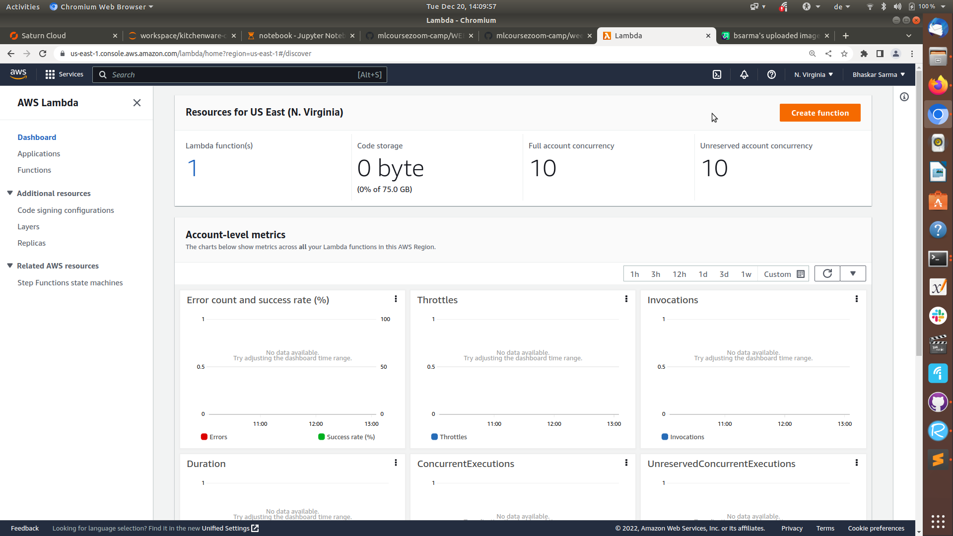The image size is (953, 536).
Task: Click the notifications bell icon
Action: coord(744,74)
